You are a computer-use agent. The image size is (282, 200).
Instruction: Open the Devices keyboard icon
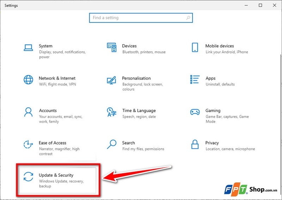coord(111,47)
